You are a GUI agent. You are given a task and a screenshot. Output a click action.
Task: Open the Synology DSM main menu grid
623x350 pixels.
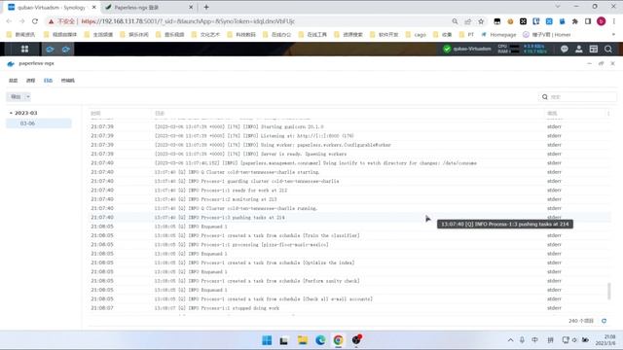click(x=24, y=49)
